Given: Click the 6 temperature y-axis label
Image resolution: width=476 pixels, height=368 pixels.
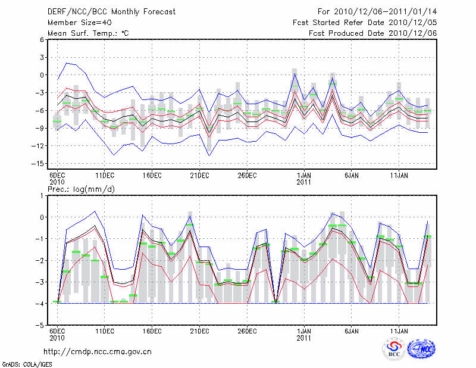Looking at the screenshot, I should [42, 39].
